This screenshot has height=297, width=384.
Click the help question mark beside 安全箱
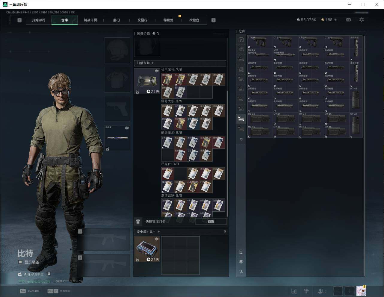click(159, 232)
